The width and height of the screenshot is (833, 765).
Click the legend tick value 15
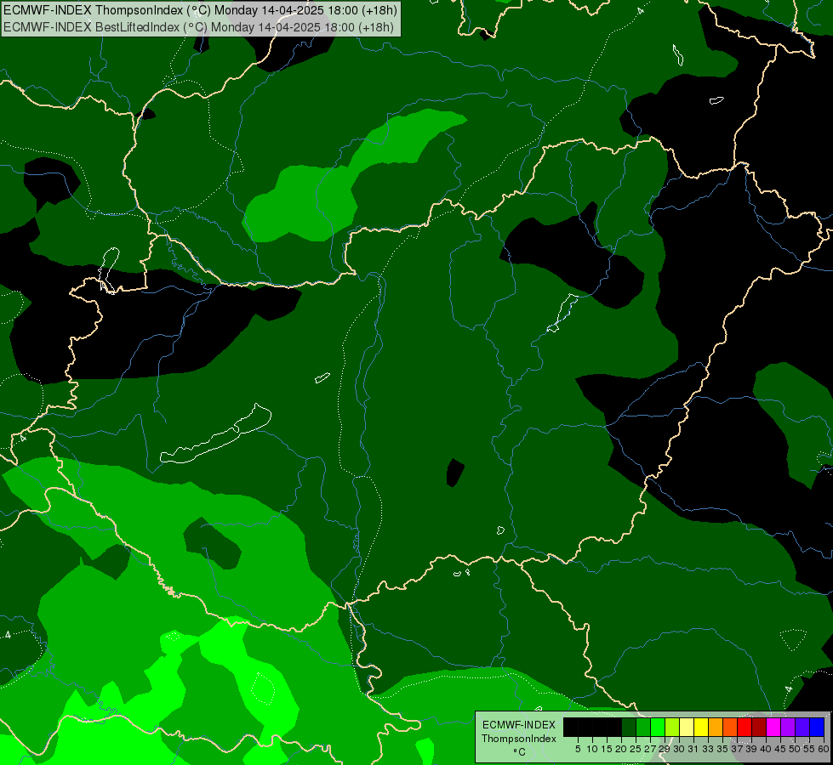pos(607,749)
